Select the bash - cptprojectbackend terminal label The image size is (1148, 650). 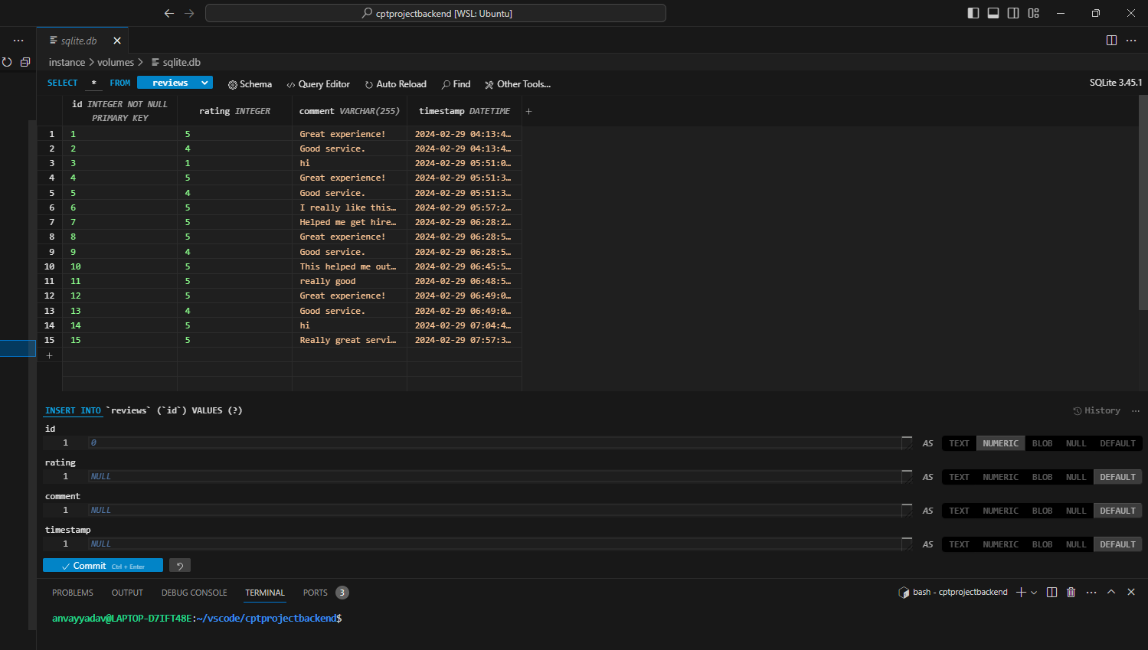(953, 592)
